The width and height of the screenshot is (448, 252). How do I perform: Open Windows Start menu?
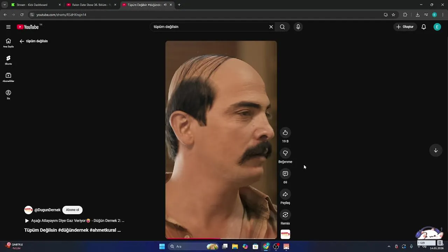pyautogui.click(x=162, y=246)
